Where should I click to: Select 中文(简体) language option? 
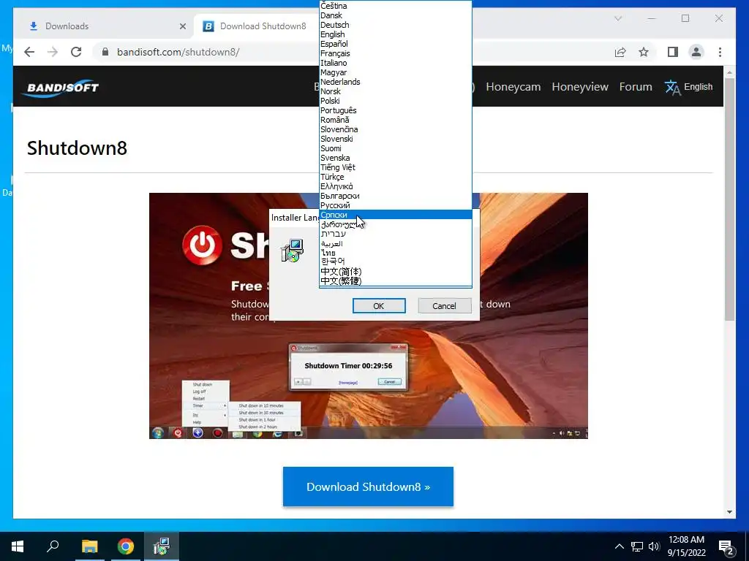click(396, 271)
